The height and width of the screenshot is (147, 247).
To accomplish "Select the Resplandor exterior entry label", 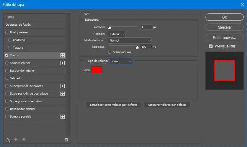I will pyautogui.click(x=23, y=109).
